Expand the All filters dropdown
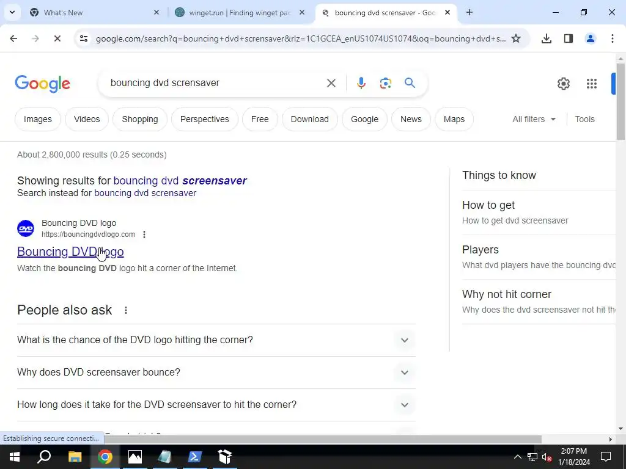The image size is (626, 469). pos(534,119)
